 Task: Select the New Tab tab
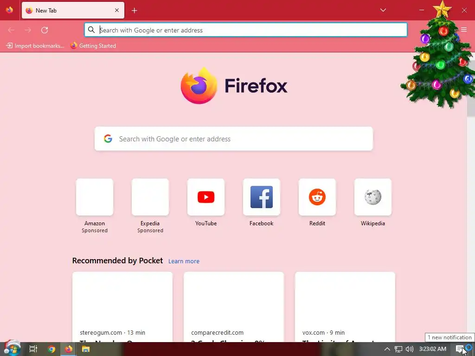[73, 10]
